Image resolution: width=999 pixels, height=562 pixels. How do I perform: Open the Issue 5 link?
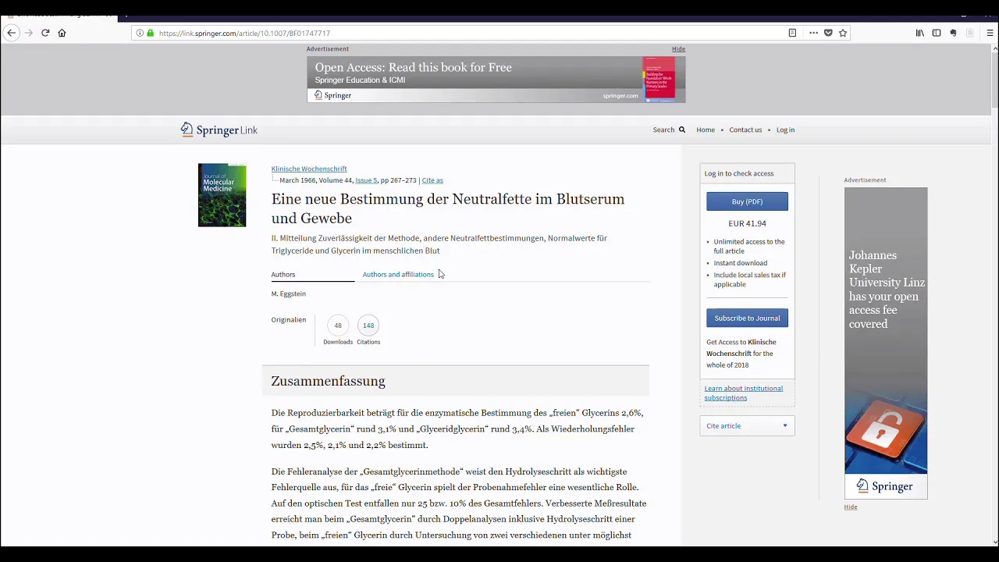(366, 180)
